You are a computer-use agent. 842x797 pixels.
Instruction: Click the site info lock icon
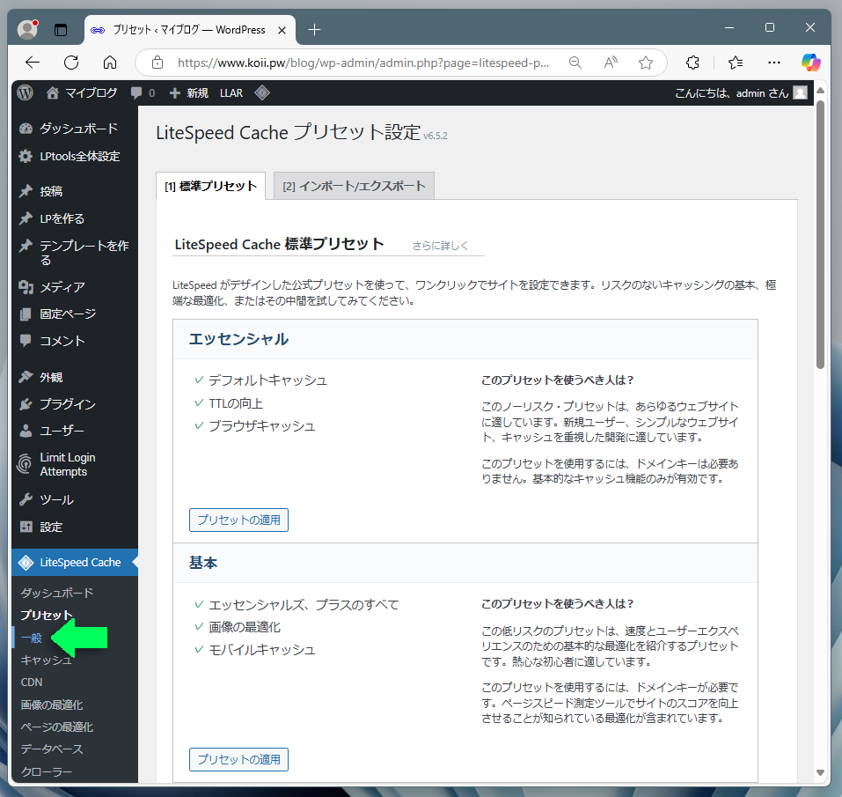(x=157, y=63)
